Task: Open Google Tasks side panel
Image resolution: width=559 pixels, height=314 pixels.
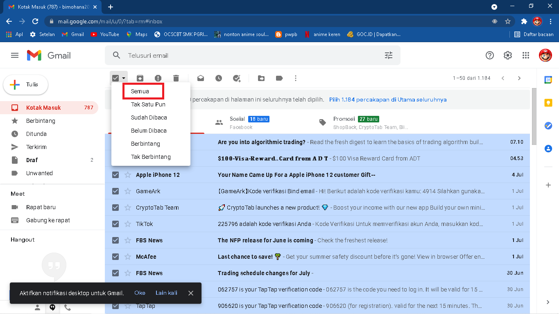Action: [548, 126]
